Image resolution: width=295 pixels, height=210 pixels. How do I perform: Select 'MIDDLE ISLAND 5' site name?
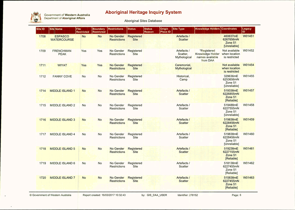[62, 149]
